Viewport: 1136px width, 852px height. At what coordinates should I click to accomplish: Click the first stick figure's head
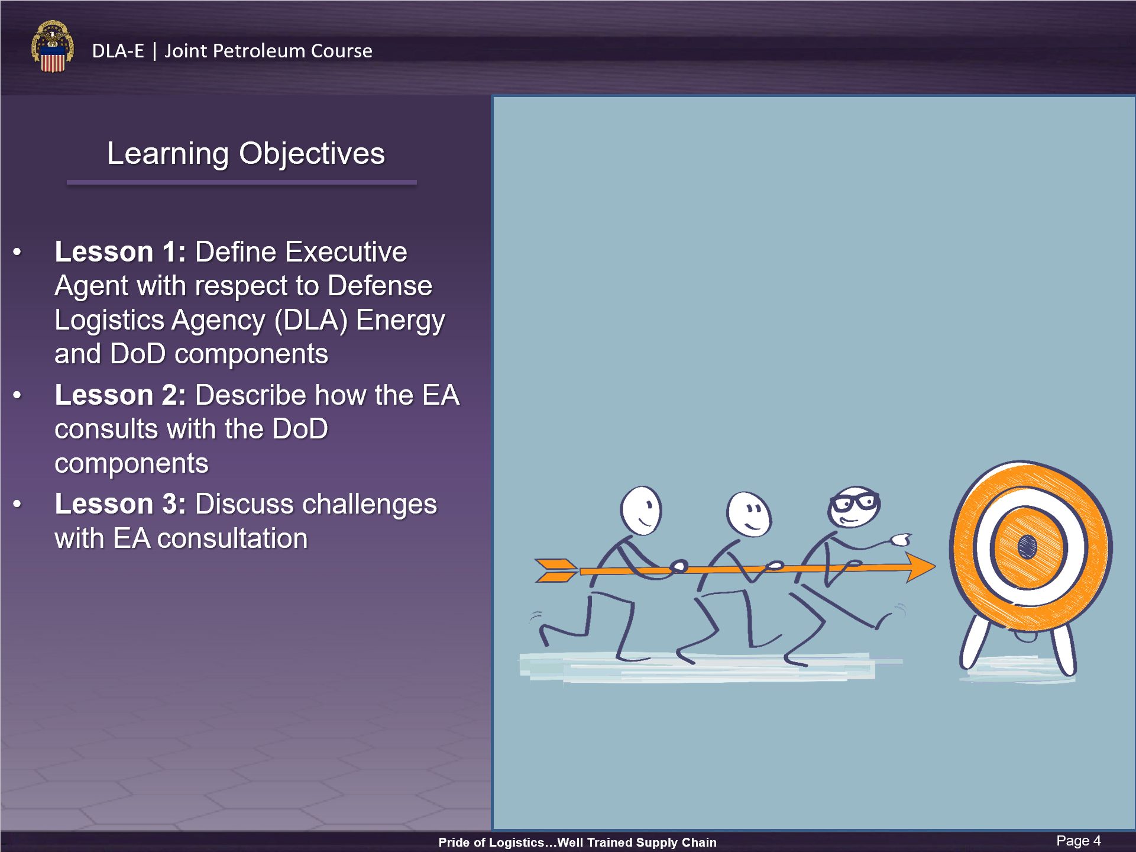pos(640,509)
